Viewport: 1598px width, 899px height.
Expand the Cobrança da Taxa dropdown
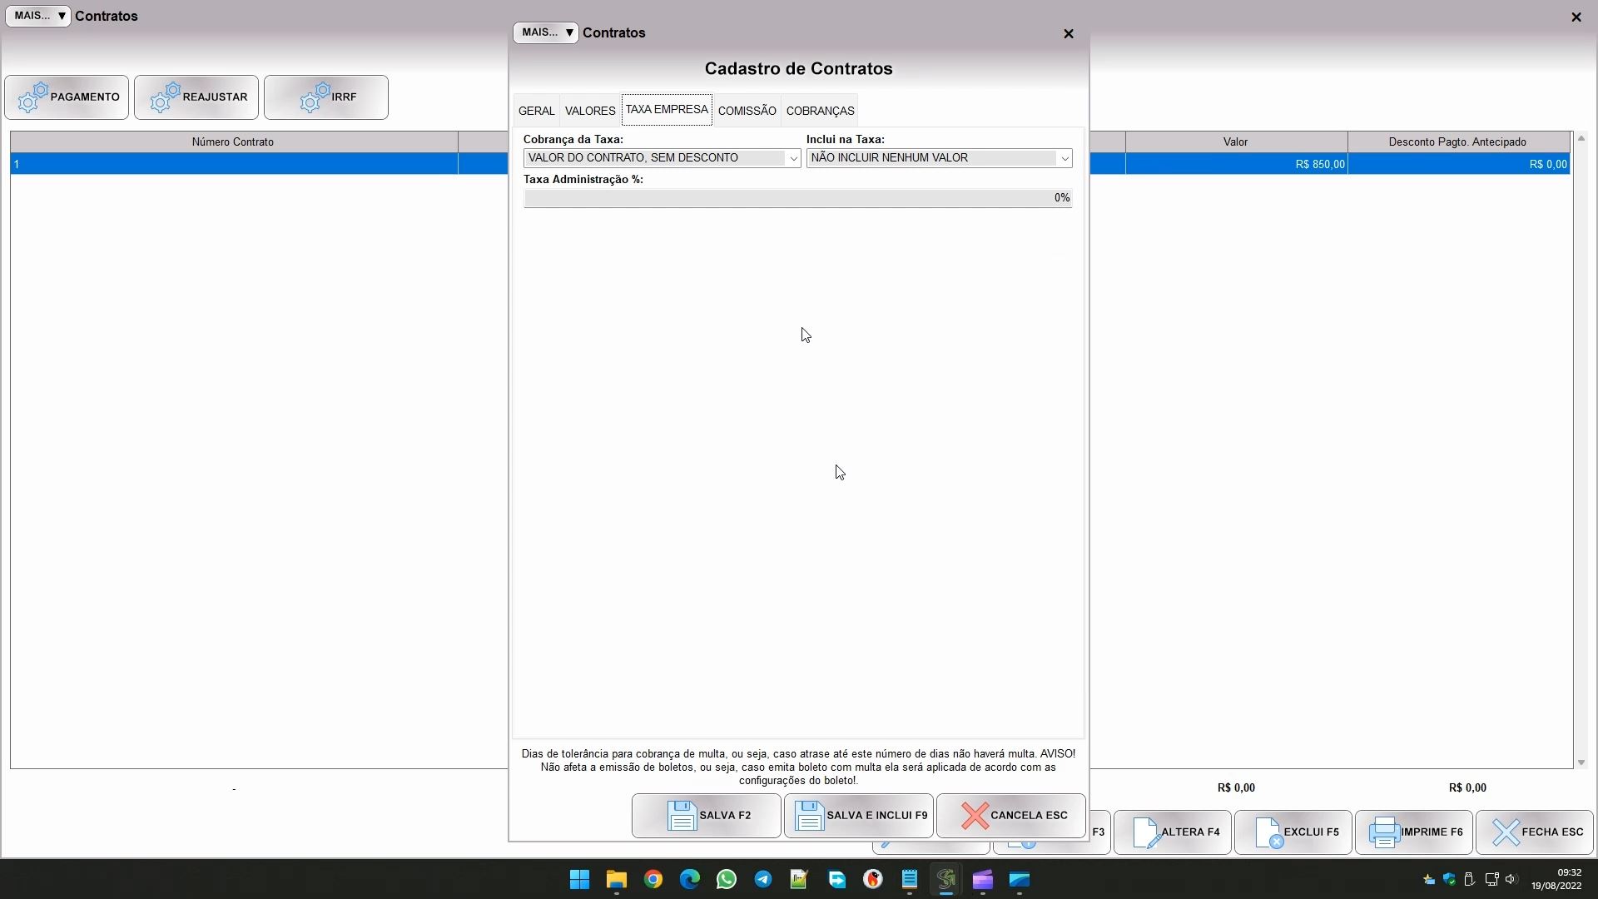pos(793,158)
